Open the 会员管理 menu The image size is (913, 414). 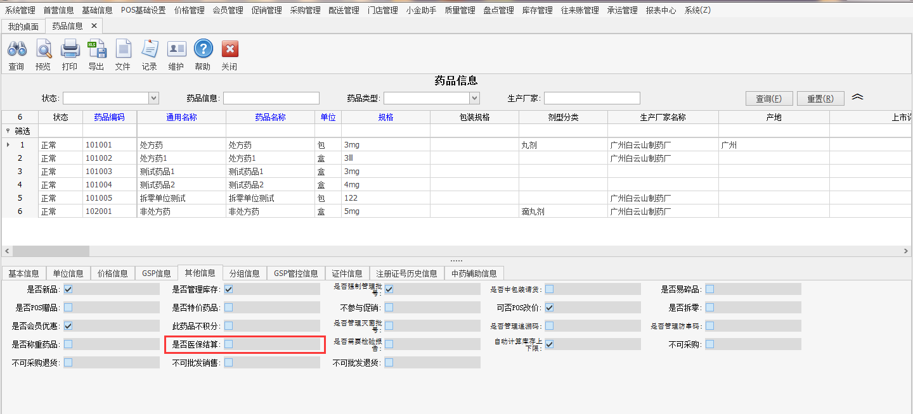[x=228, y=9]
